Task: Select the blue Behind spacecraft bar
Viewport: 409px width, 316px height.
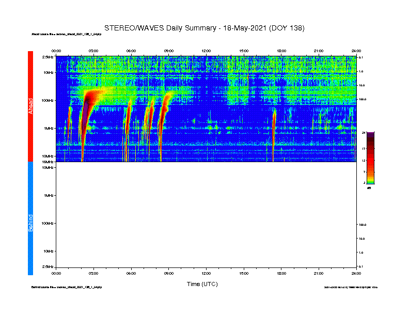Action: tap(30, 218)
